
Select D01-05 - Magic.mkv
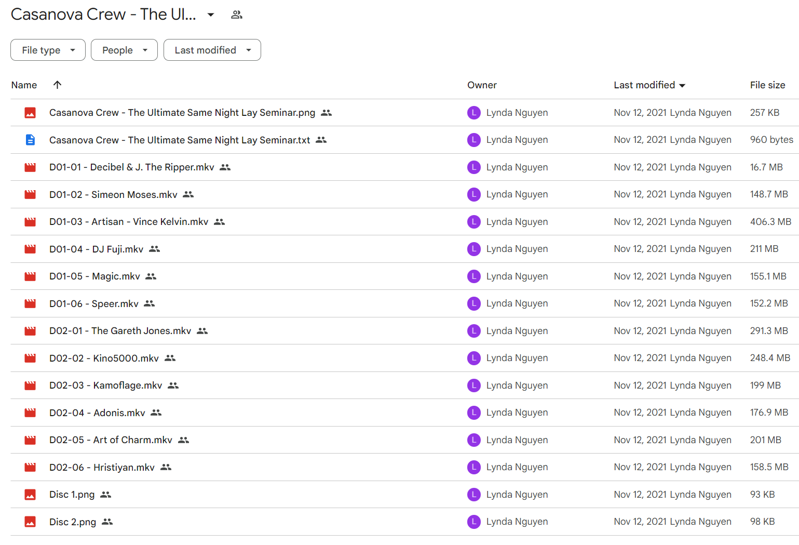pyautogui.click(x=94, y=276)
